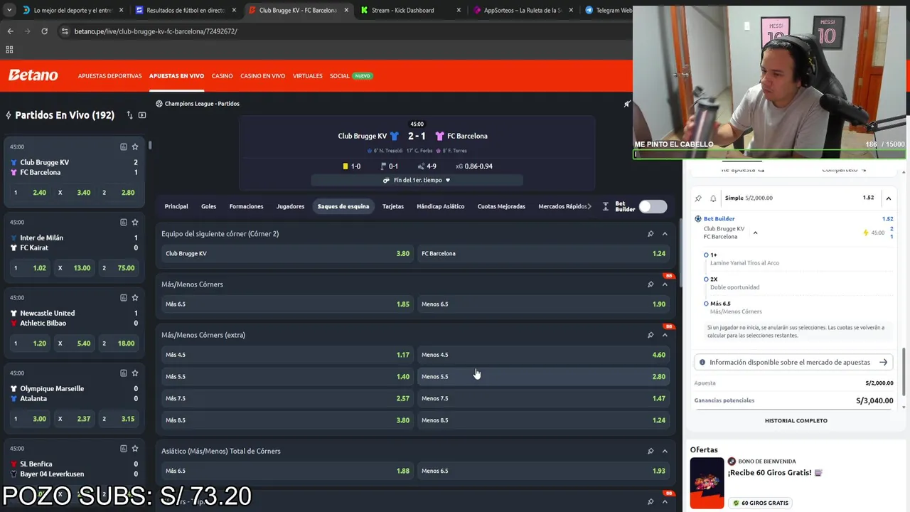Click the Champions League soccer ball icon
Screen dimensions: 910x512
(159, 104)
